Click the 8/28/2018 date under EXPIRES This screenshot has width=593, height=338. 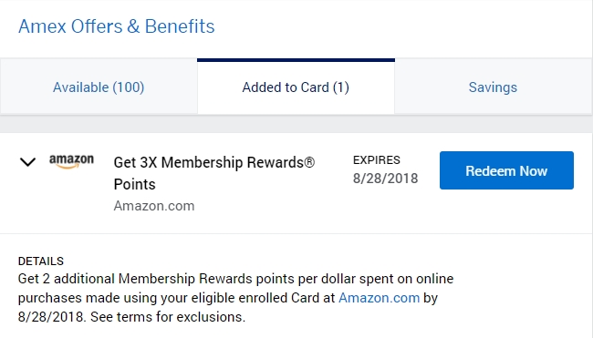click(x=385, y=179)
